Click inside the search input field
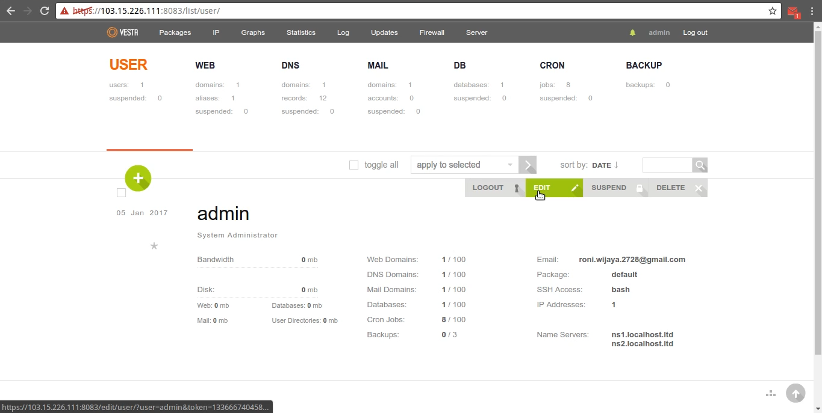The width and height of the screenshot is (822, 413). (x=667, y=165)
